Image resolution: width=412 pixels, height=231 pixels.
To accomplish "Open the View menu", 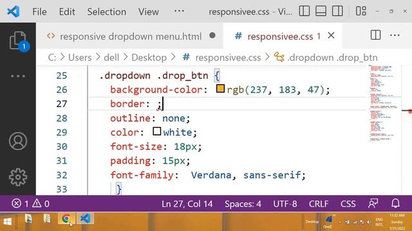I will (x=149, y=12).
